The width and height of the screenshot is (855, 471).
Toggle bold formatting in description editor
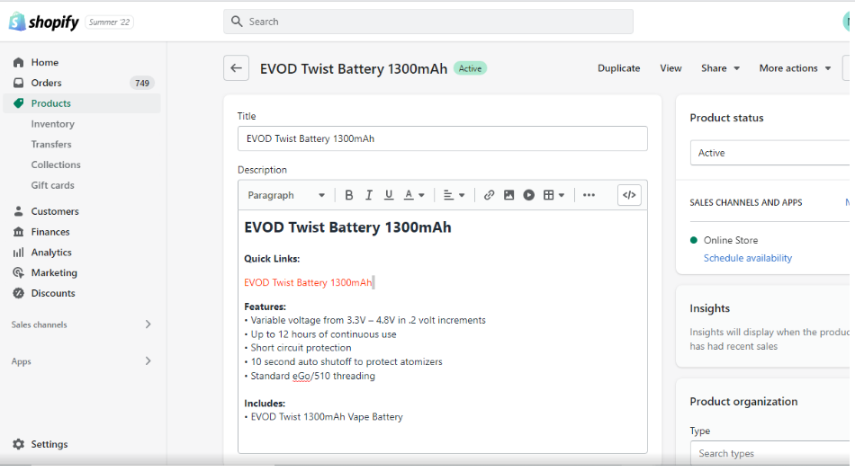point(349,195)
